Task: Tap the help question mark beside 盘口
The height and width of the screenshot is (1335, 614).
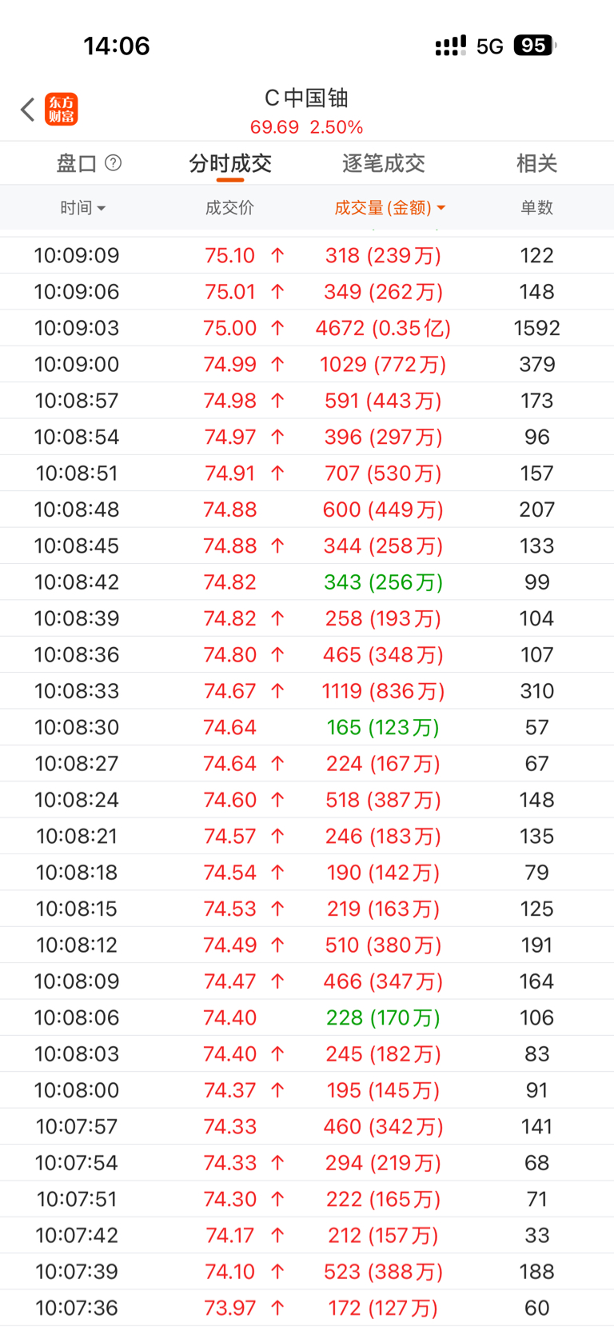Action: (x=114, y=163)
